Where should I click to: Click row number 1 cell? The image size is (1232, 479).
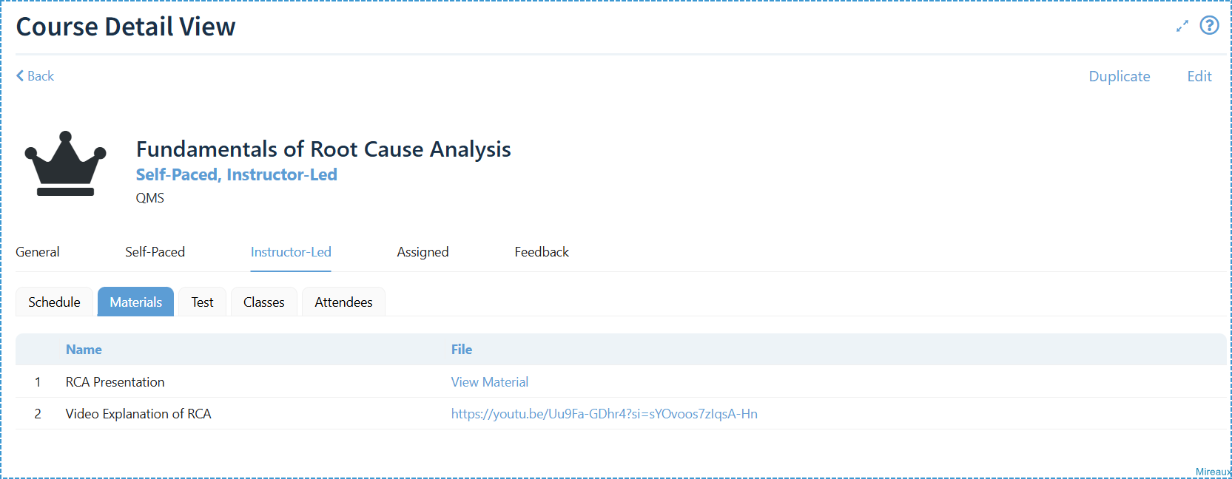(38, 382)
